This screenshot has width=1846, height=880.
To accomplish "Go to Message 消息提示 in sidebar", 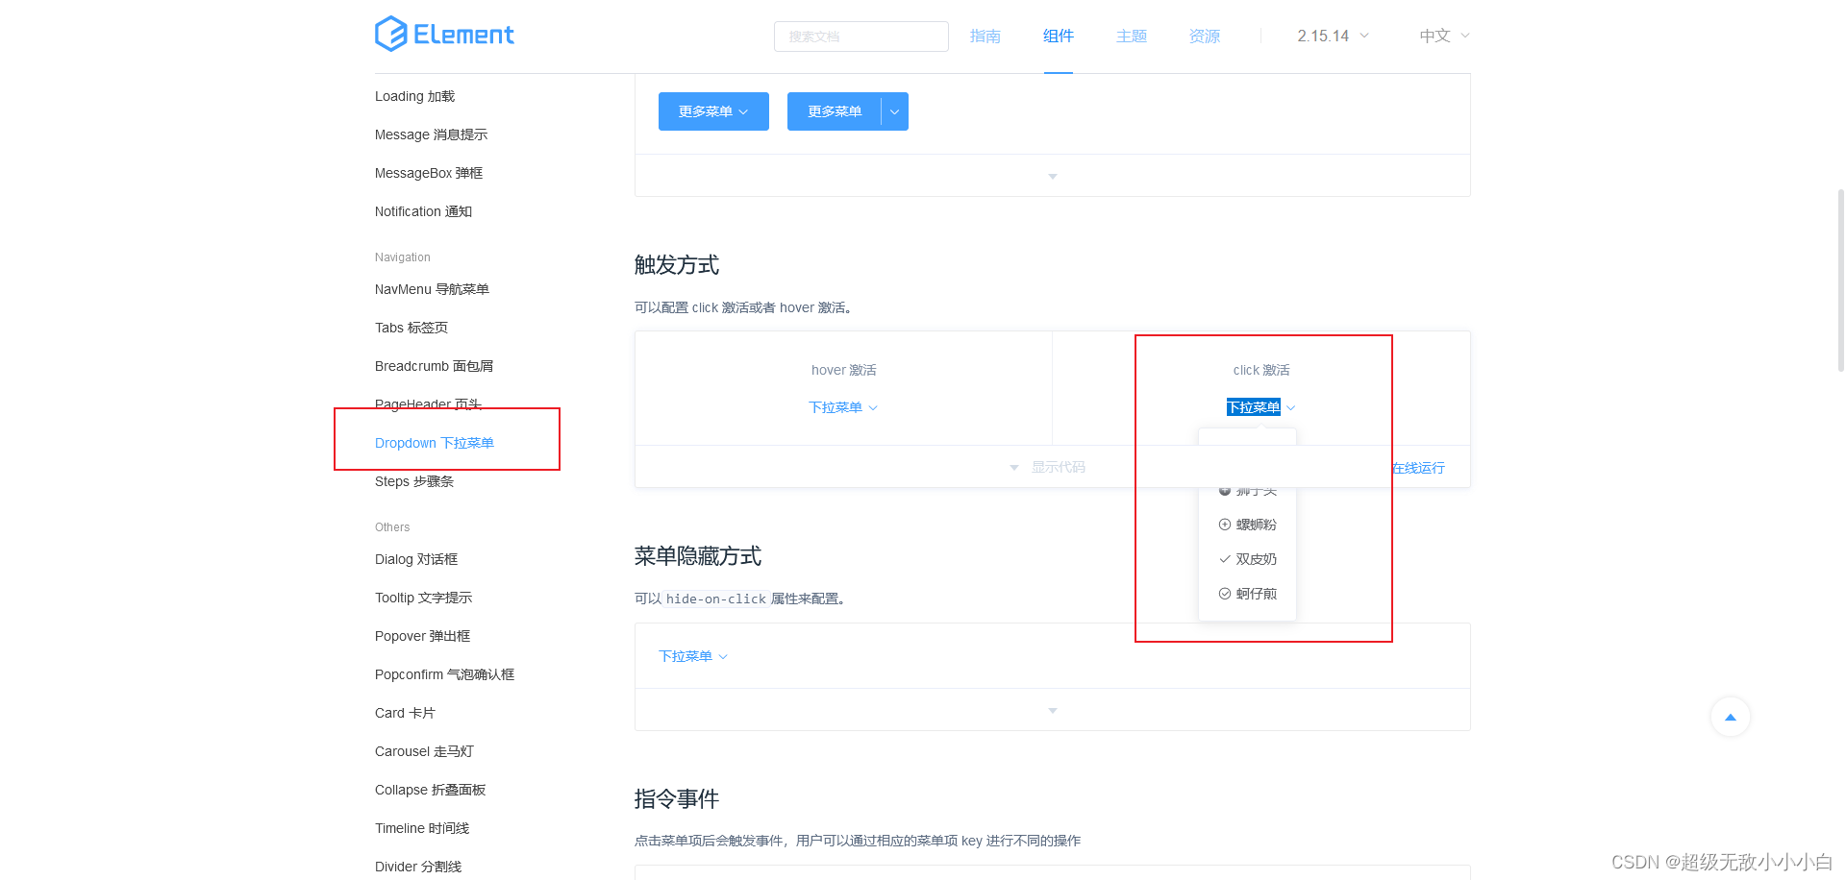I will (431, 134).
